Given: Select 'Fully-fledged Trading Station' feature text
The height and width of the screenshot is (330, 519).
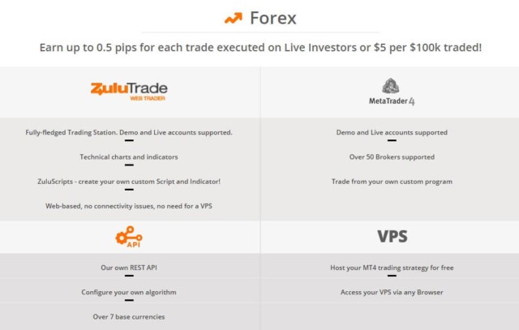Looking at the screenshot, I should pos(129,132).
